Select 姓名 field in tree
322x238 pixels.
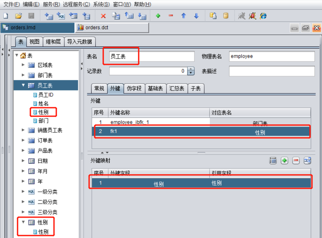click(41, 104)
